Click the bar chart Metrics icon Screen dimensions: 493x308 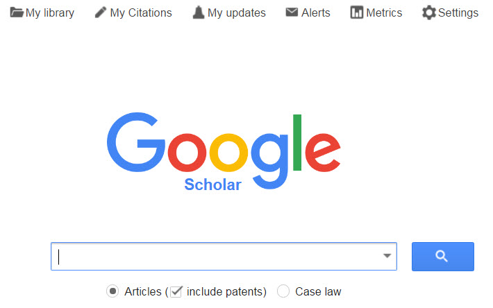356,12
